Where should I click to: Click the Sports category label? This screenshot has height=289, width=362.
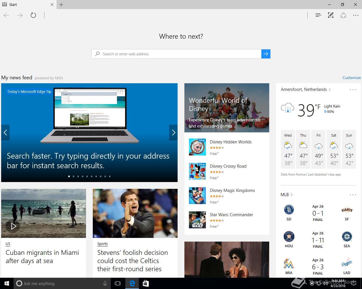pos(102,244)
